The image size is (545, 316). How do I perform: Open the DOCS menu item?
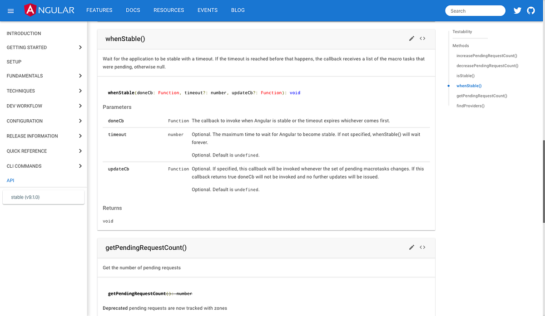tap(133, 10)
